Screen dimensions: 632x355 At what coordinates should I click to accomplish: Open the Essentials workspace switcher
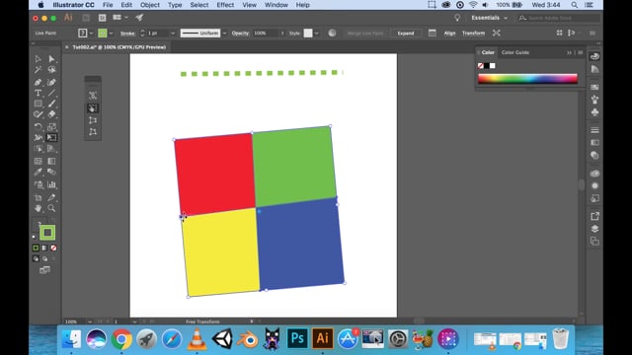[x=490, y=18]
